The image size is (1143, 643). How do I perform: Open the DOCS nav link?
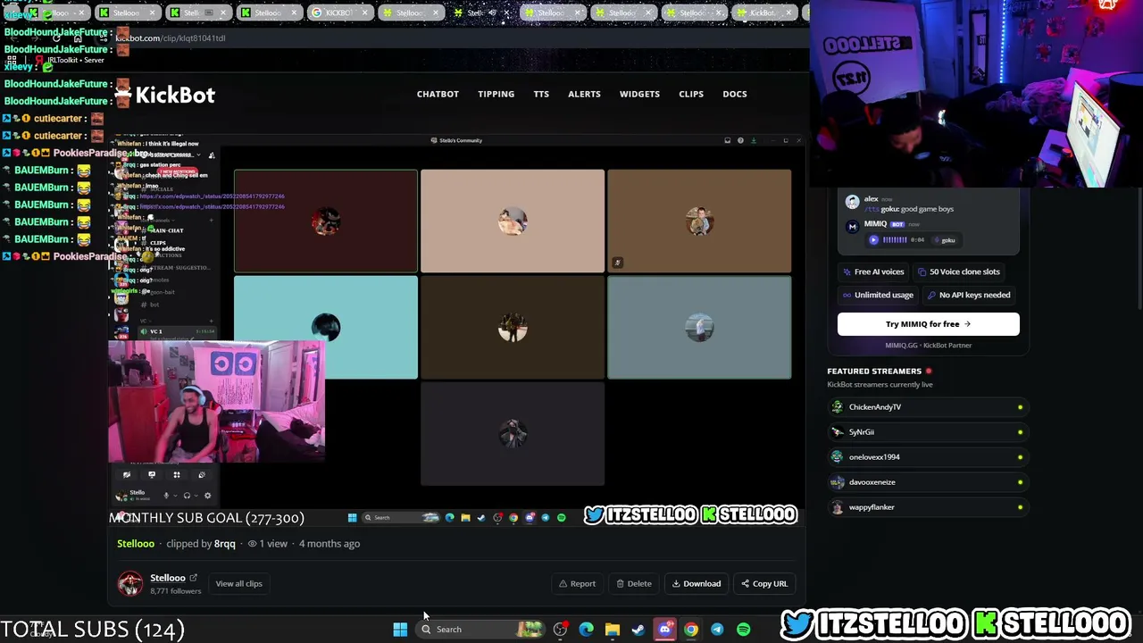[735, 94]
